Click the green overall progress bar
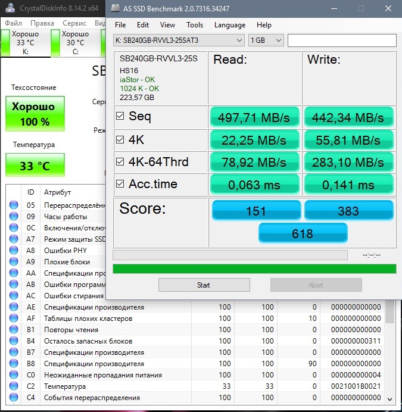Viewport: 402px width, 412px height. click(x=254, y=269)
